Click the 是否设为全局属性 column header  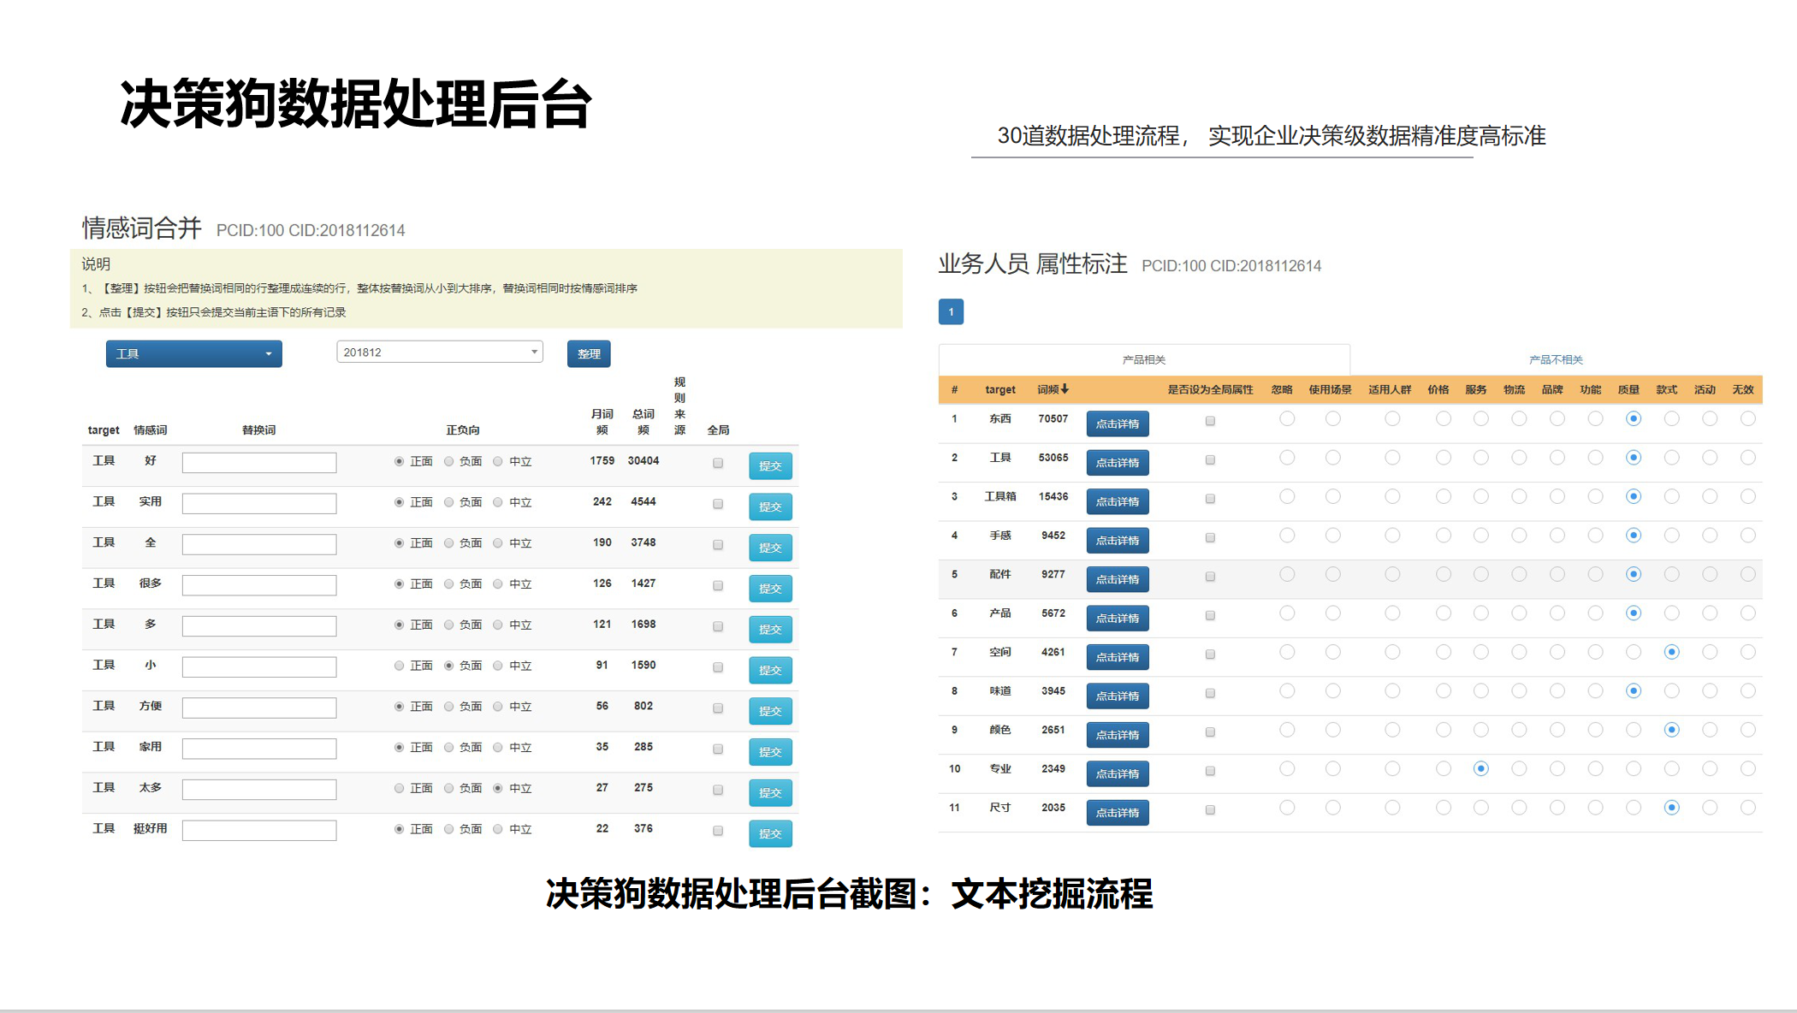[1210, 389]
